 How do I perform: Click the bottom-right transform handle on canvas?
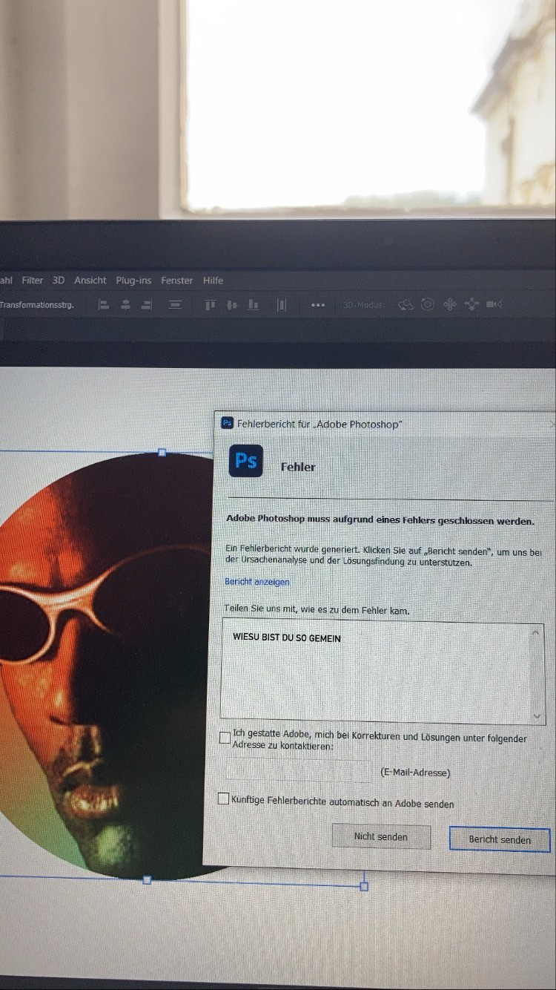(364, 886)
